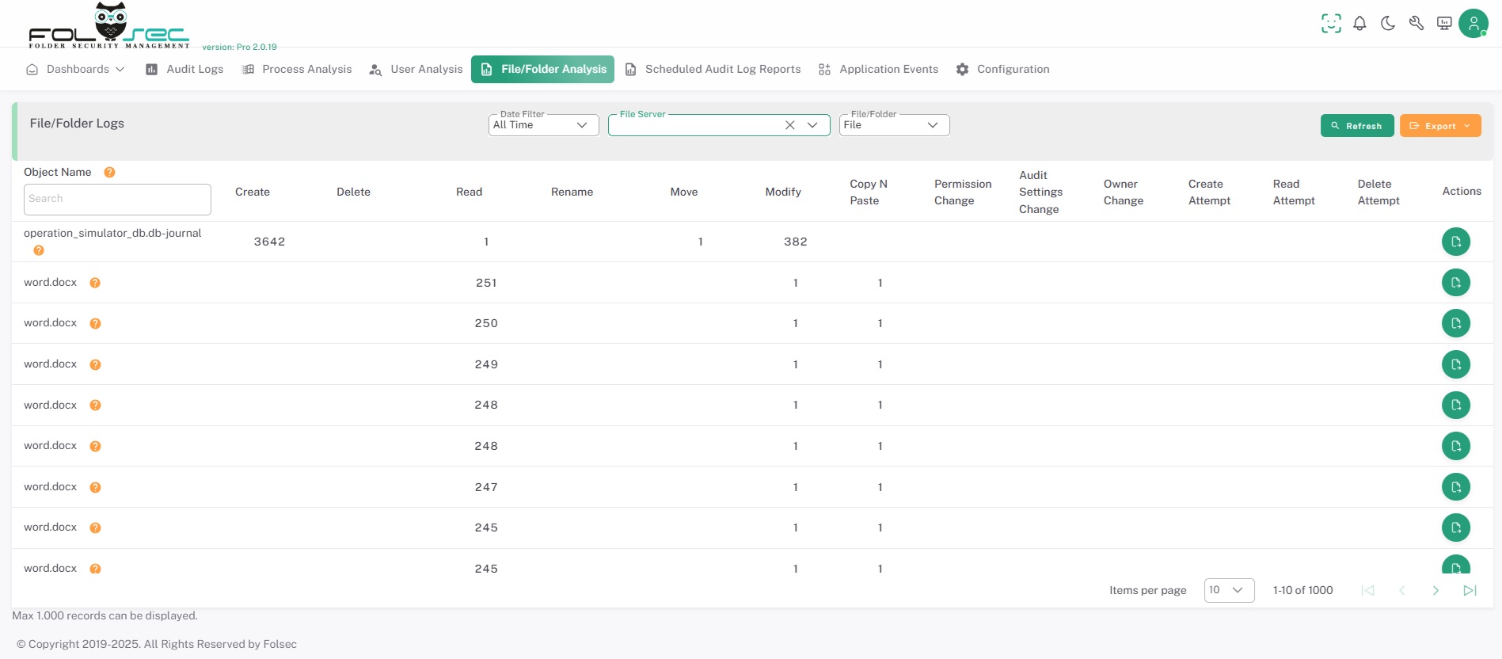Go to the next page arrow
The height and width of the screenshot is (659, 1502).
click(1435, 590)
